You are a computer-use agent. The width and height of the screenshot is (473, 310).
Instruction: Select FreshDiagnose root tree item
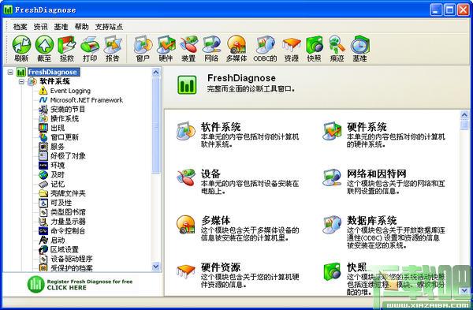(x=54, y=72)
